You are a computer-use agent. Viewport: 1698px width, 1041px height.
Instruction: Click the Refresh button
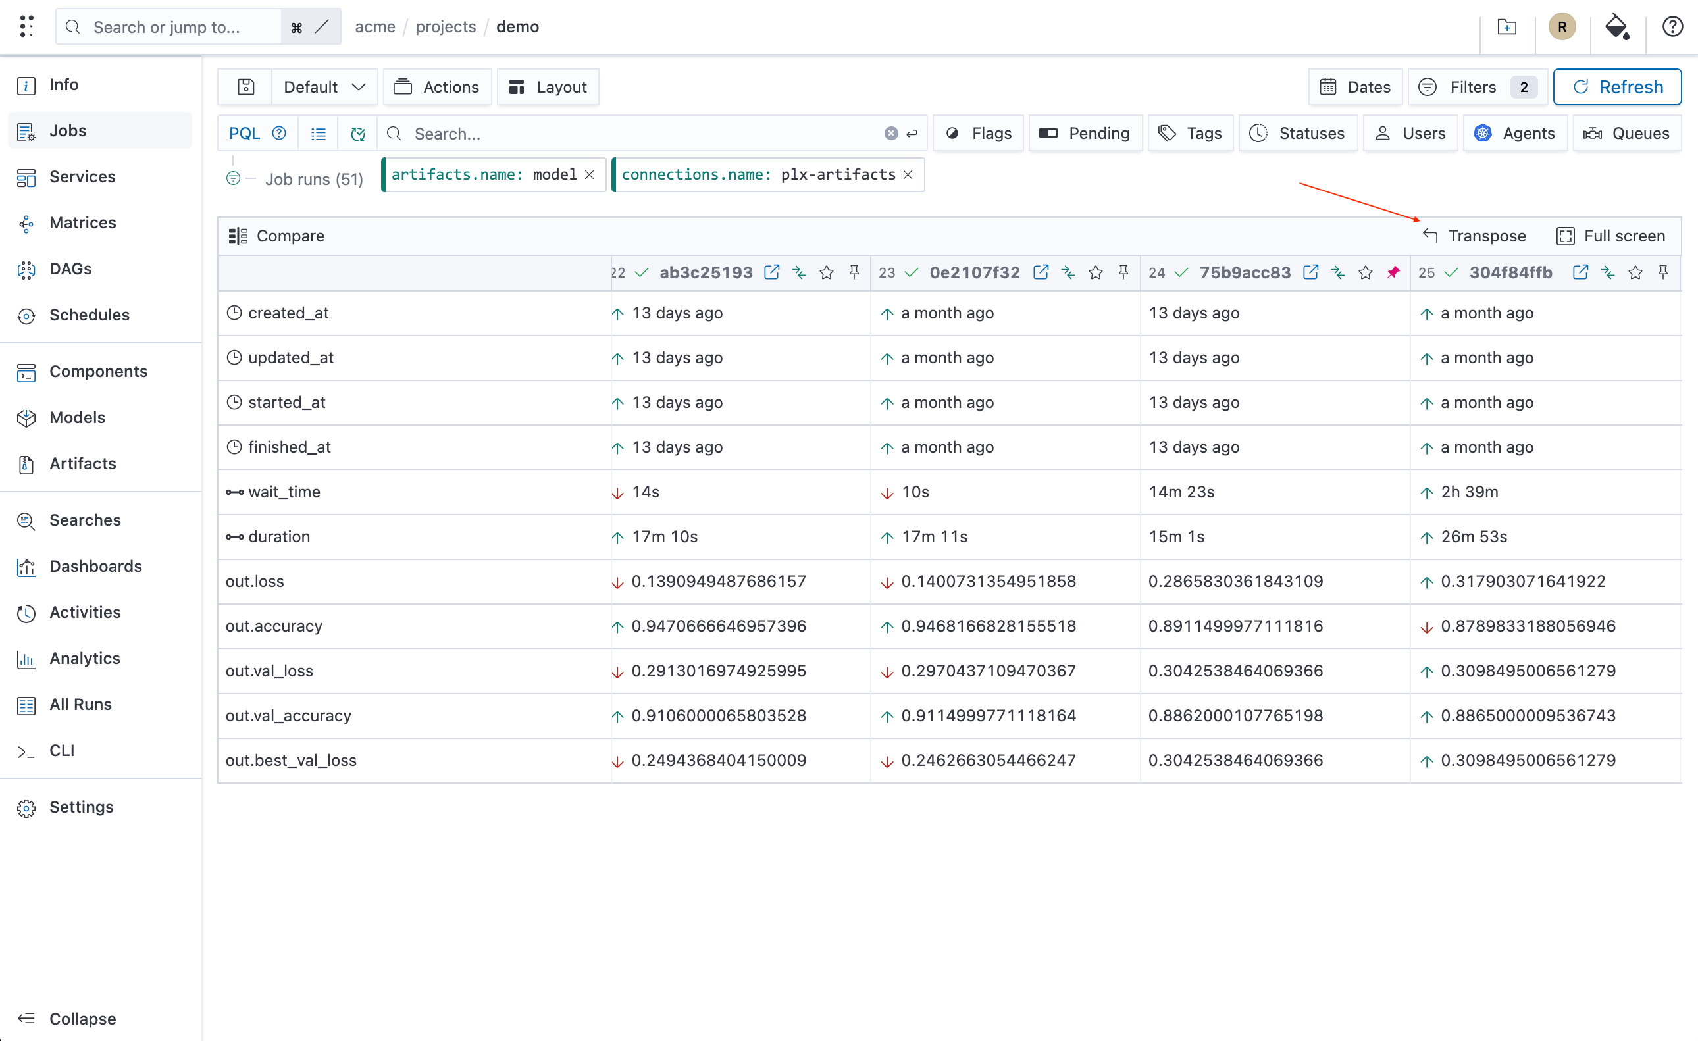point(1616,87)
